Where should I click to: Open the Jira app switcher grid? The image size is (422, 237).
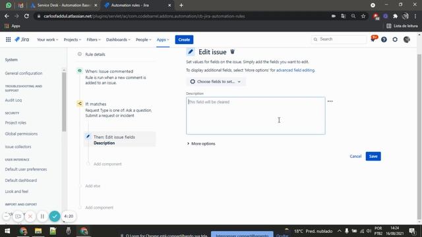pos(9,39)
